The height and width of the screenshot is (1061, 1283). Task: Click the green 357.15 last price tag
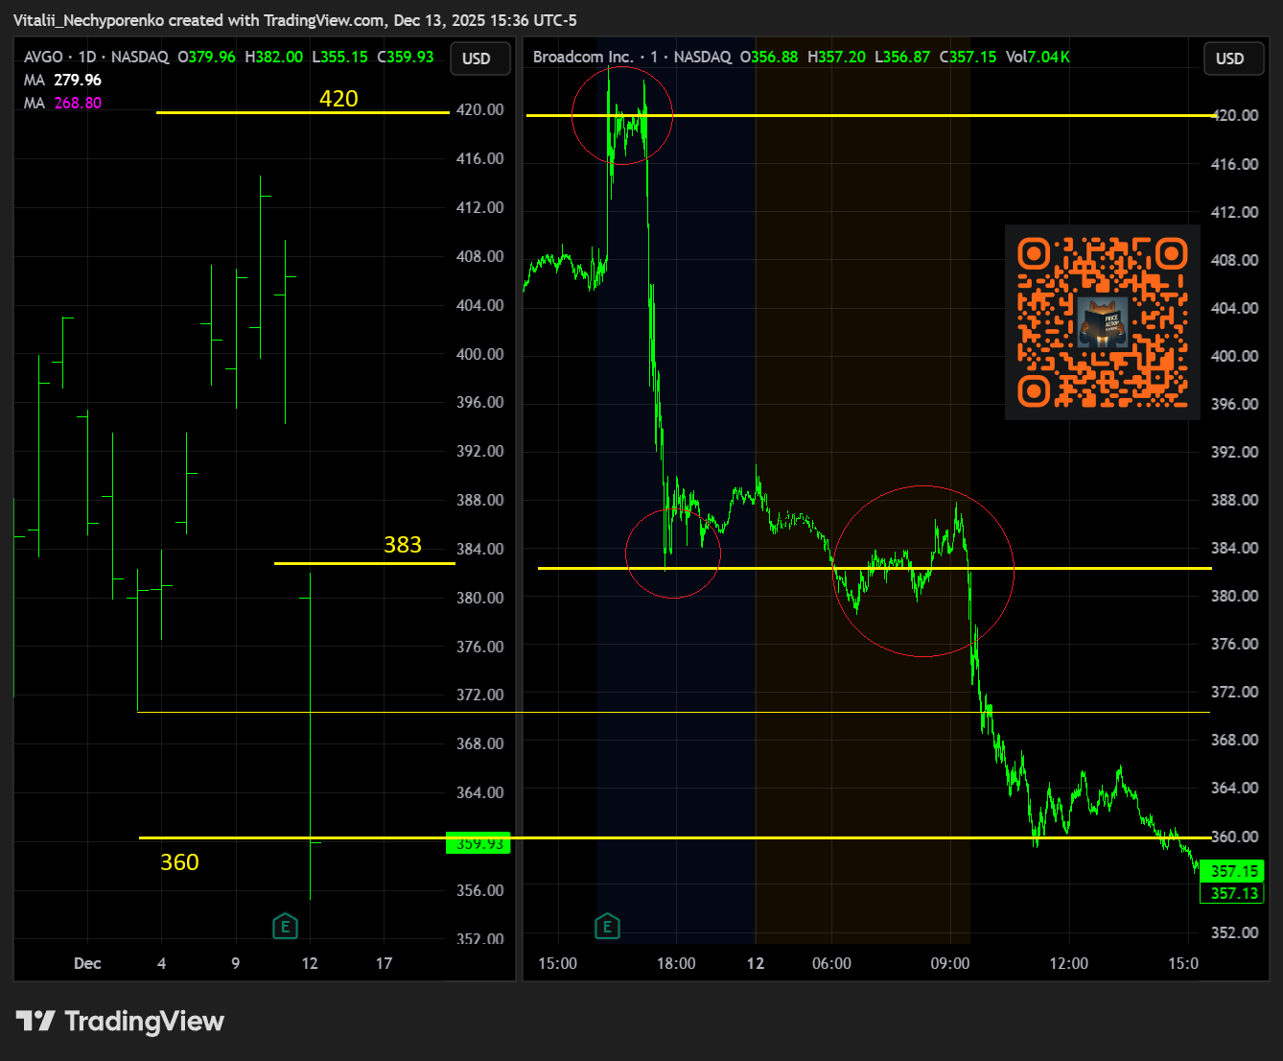(x=1232, y=871)
